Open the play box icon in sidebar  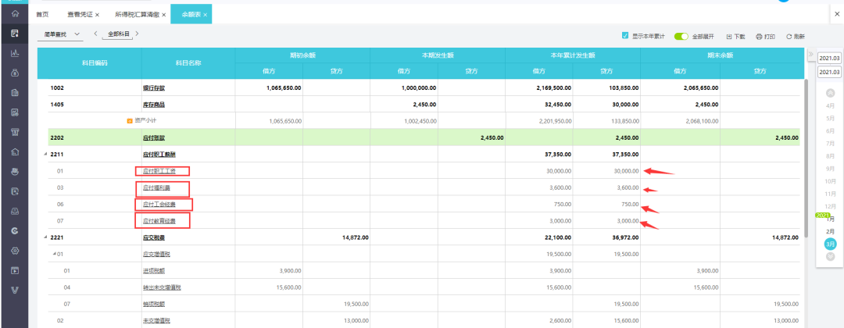pos(15,270)
